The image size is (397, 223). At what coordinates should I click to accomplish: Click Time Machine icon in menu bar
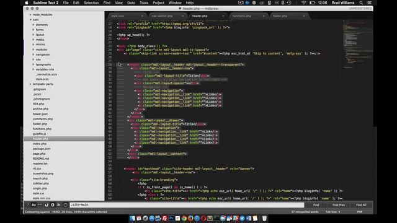pos(289,2)
